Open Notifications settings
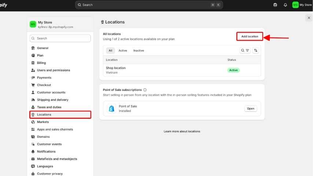This screenshot has height=176, width=313. coord(60,151)
